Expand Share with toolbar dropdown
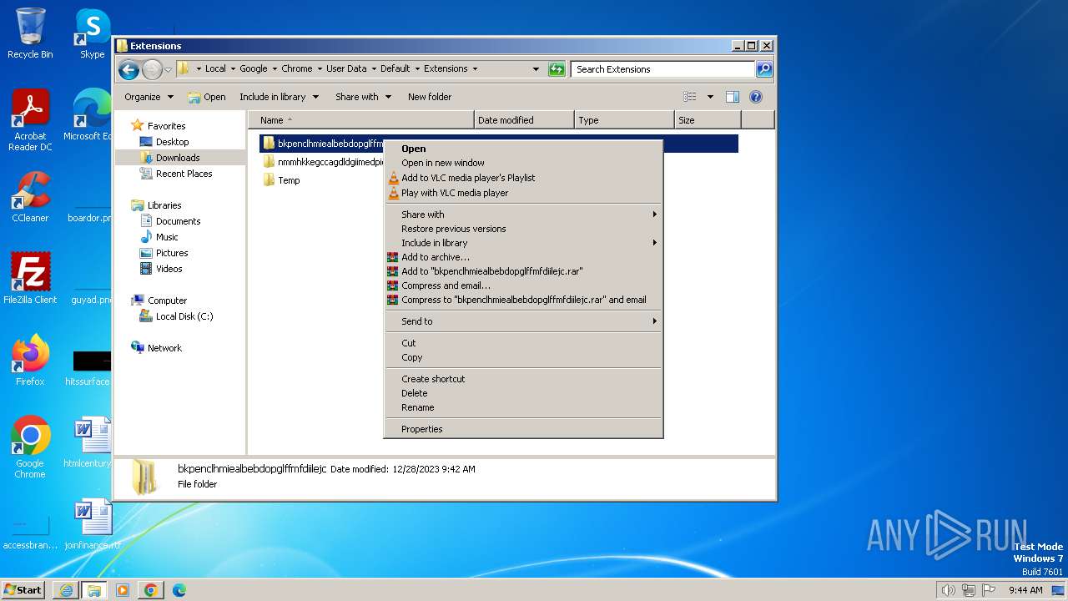Viewport: 1068px width, 601px height. coord(363,97)
